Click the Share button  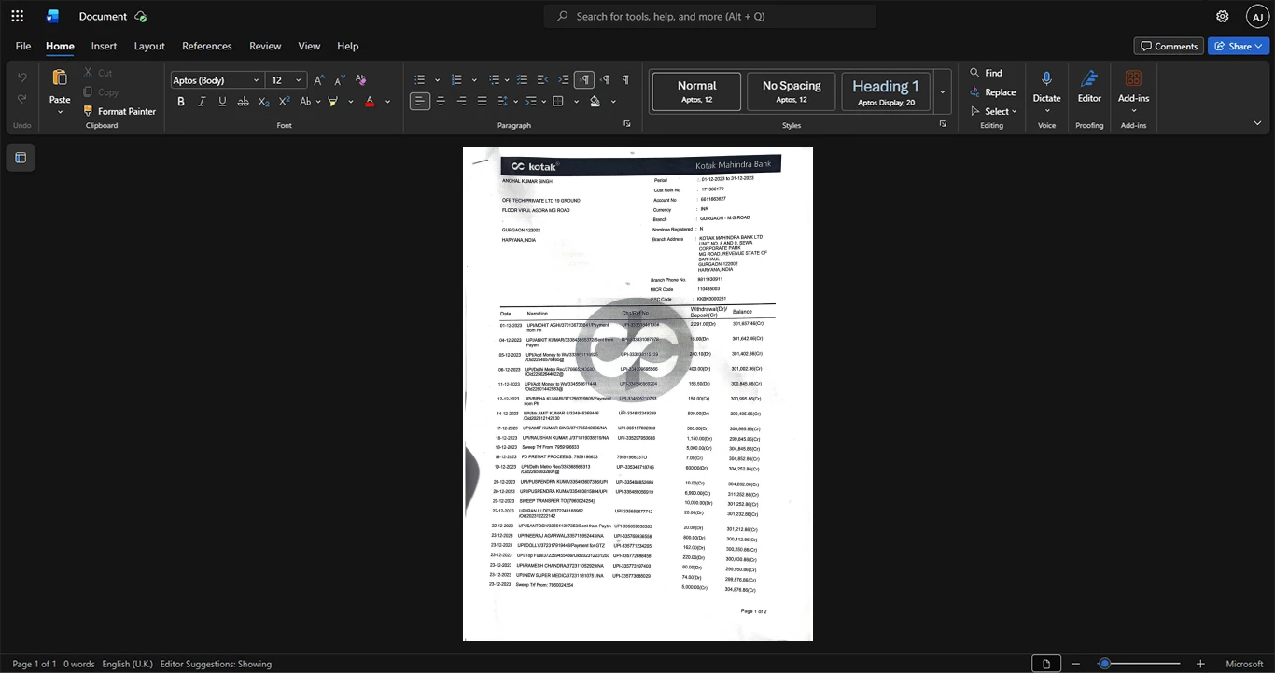(x=1239, y=46)
